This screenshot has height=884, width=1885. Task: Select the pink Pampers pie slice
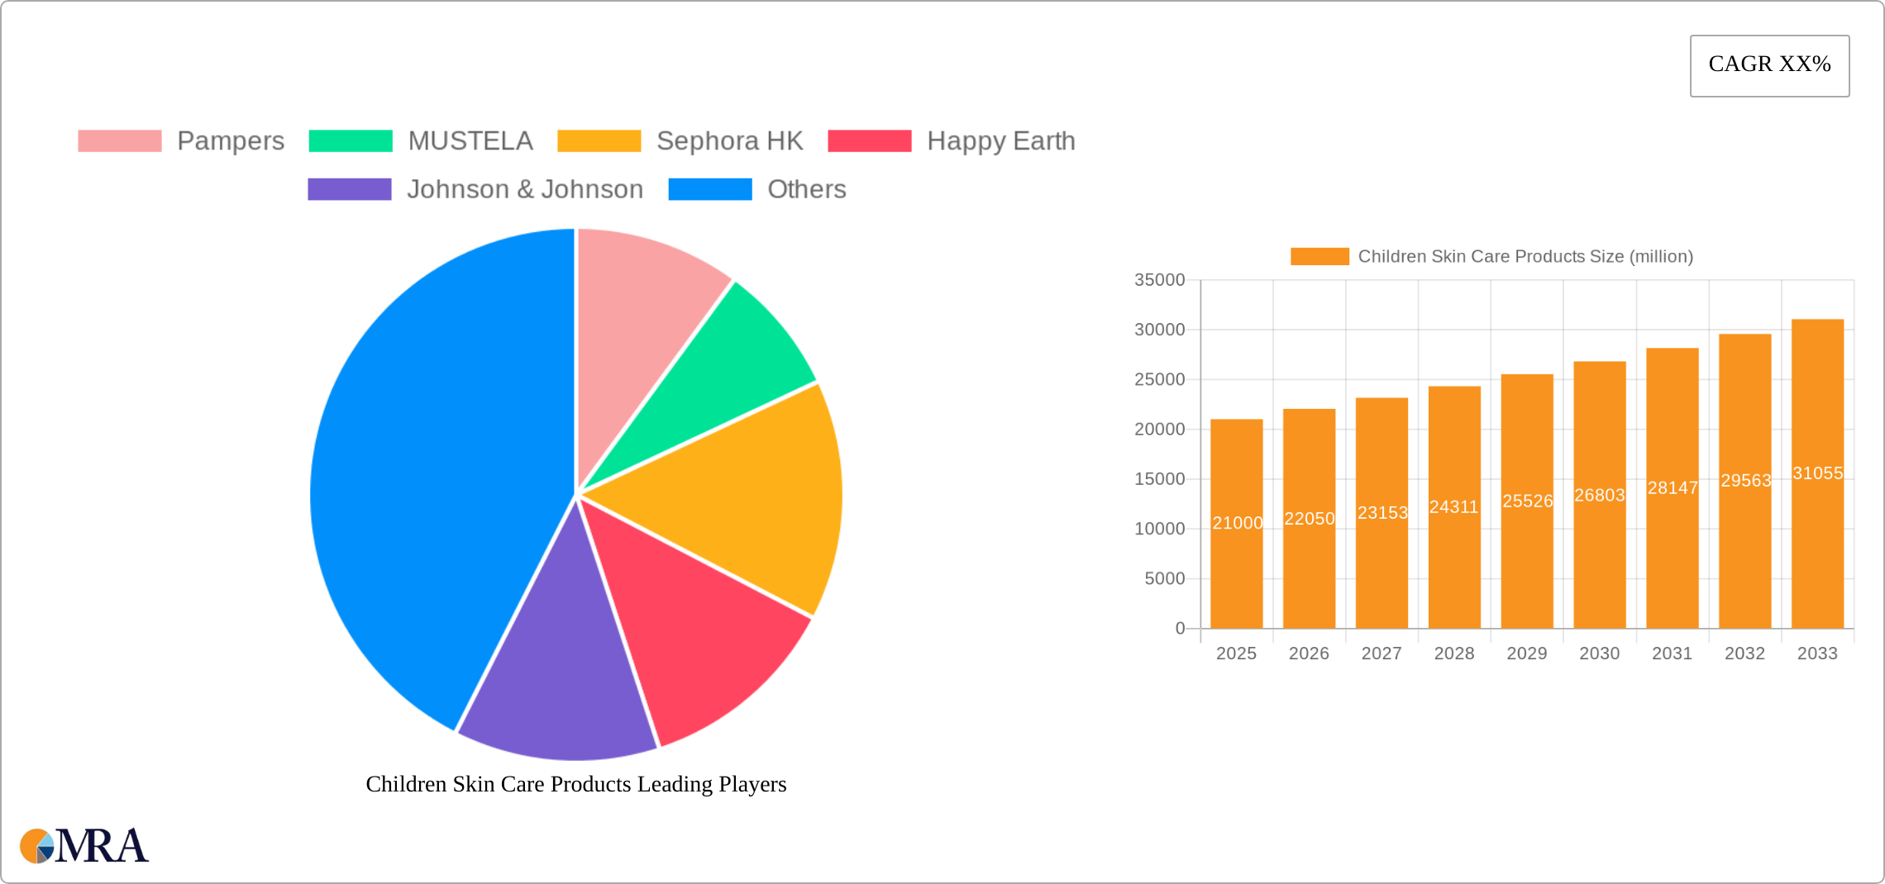[641, 306]
